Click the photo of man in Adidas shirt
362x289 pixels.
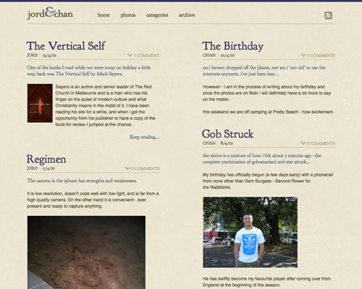click(x=250, y=232)
